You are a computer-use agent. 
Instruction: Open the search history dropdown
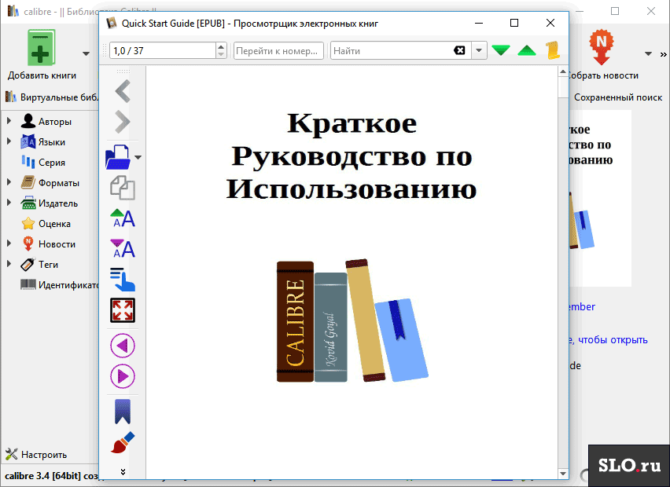479,51
